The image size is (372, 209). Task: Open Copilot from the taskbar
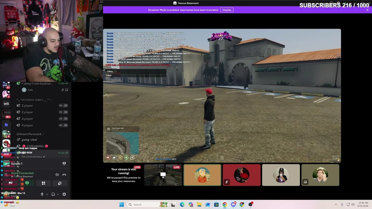(x=190, y=205)
